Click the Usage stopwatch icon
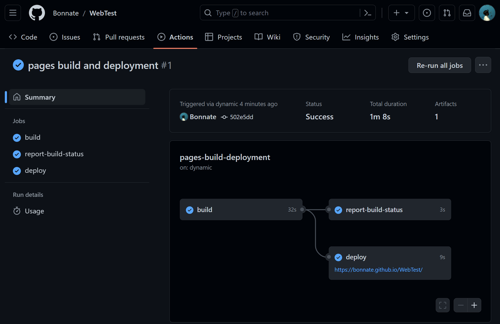 click(17, 211)
